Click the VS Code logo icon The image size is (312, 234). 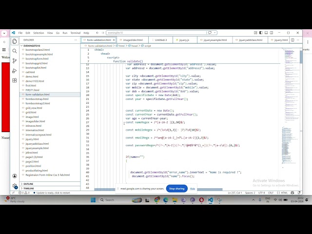tap(13, 33)
